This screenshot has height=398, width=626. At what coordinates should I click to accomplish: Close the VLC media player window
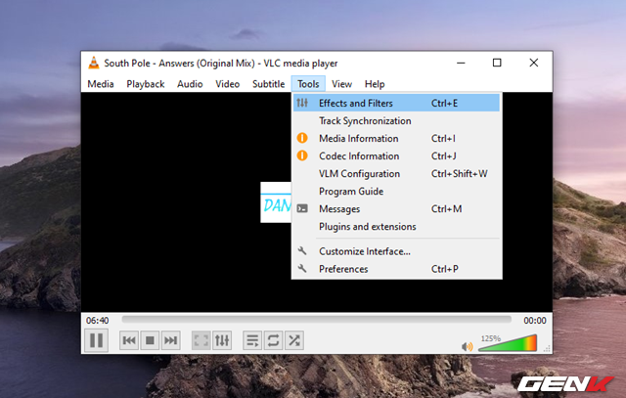[x=534, y=63]
